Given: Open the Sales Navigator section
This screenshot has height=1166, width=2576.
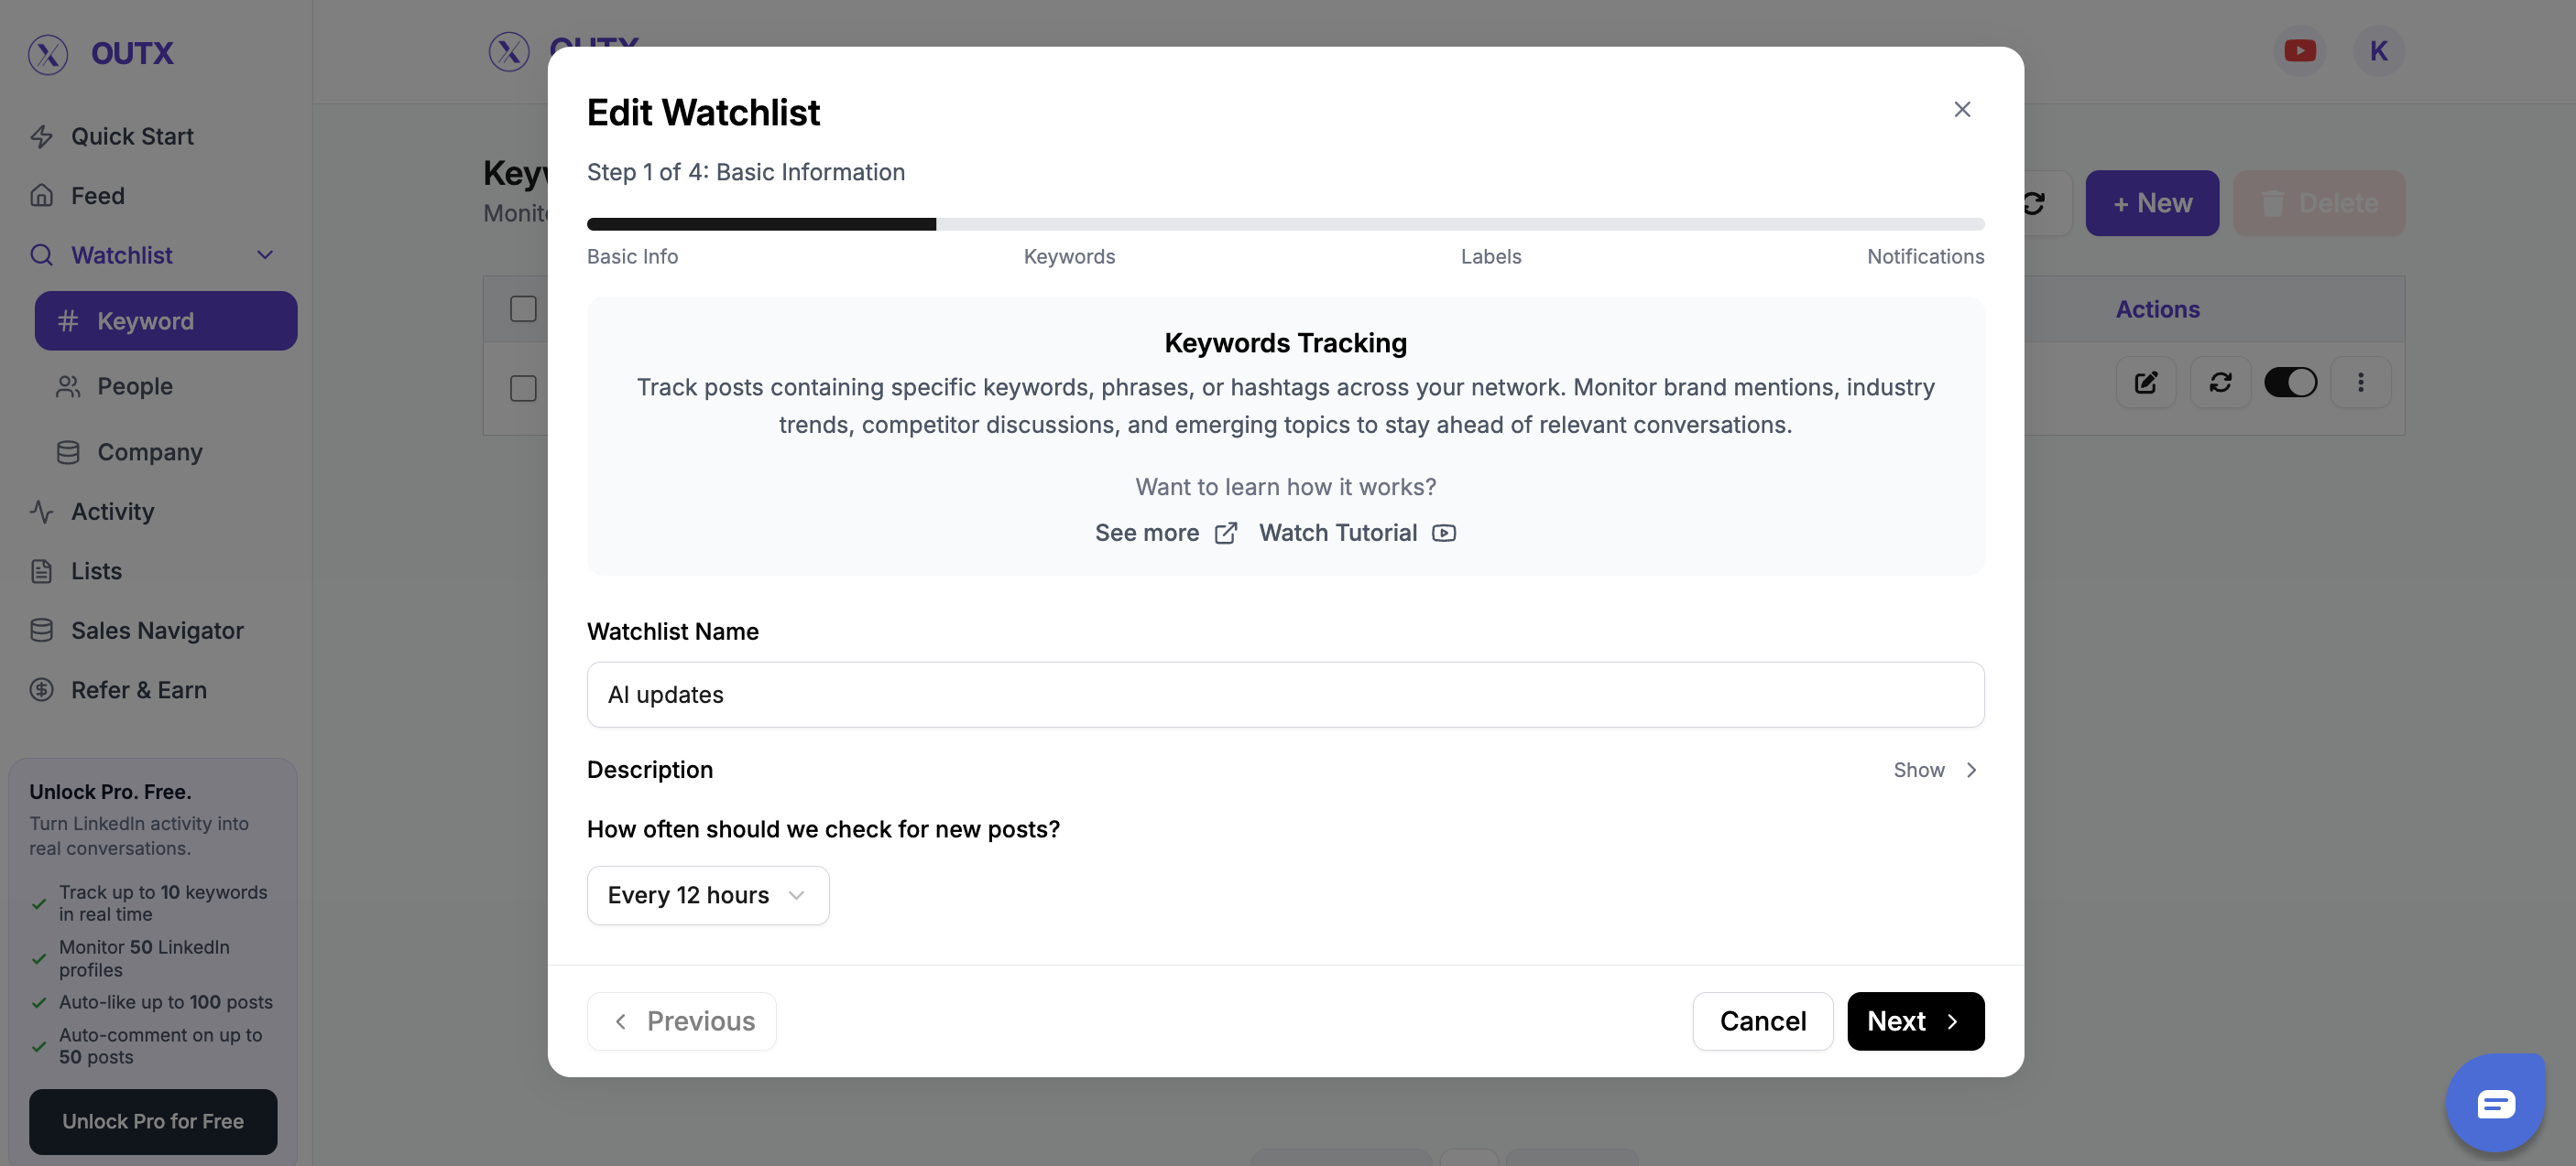Looking at the screenshot, I should (157, 630).
